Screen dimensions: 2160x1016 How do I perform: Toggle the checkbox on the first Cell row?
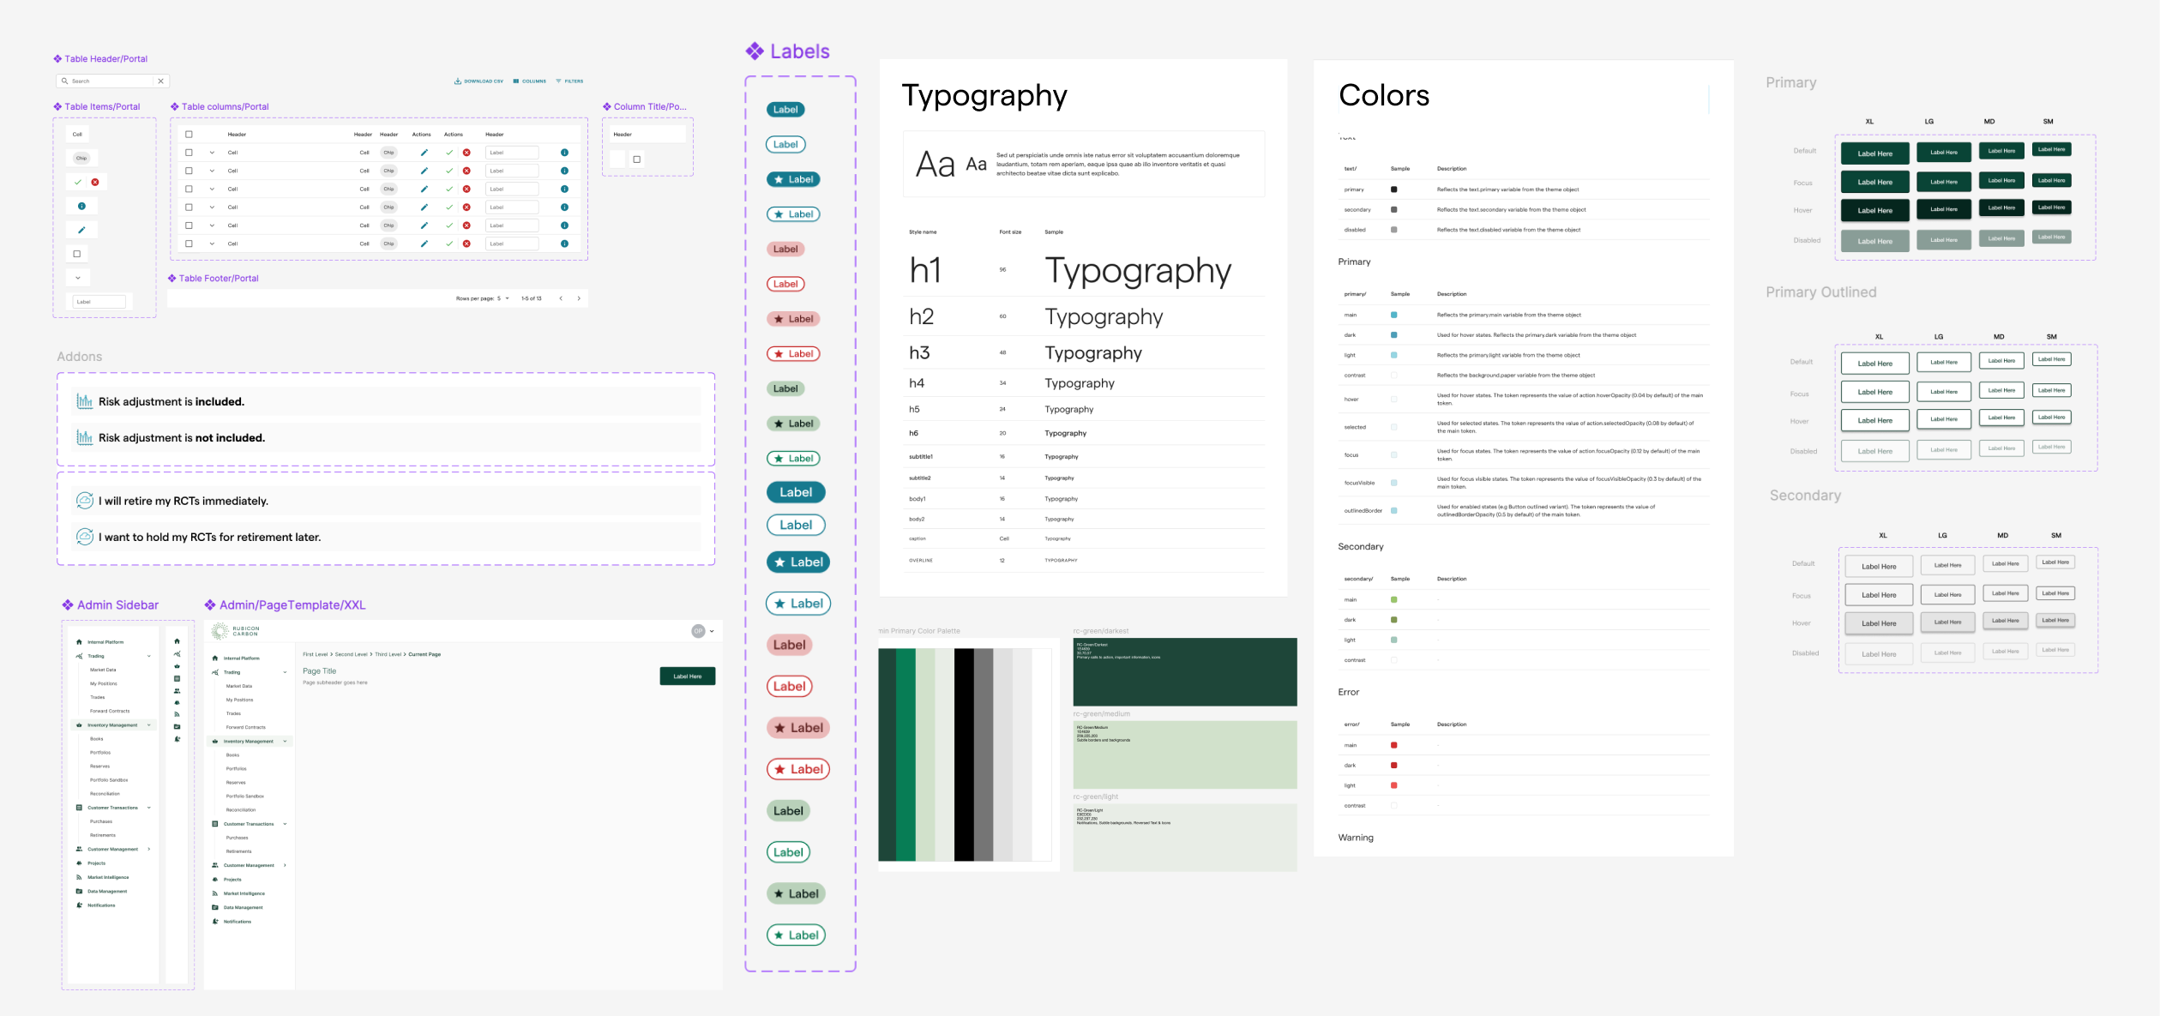[189, 153]
